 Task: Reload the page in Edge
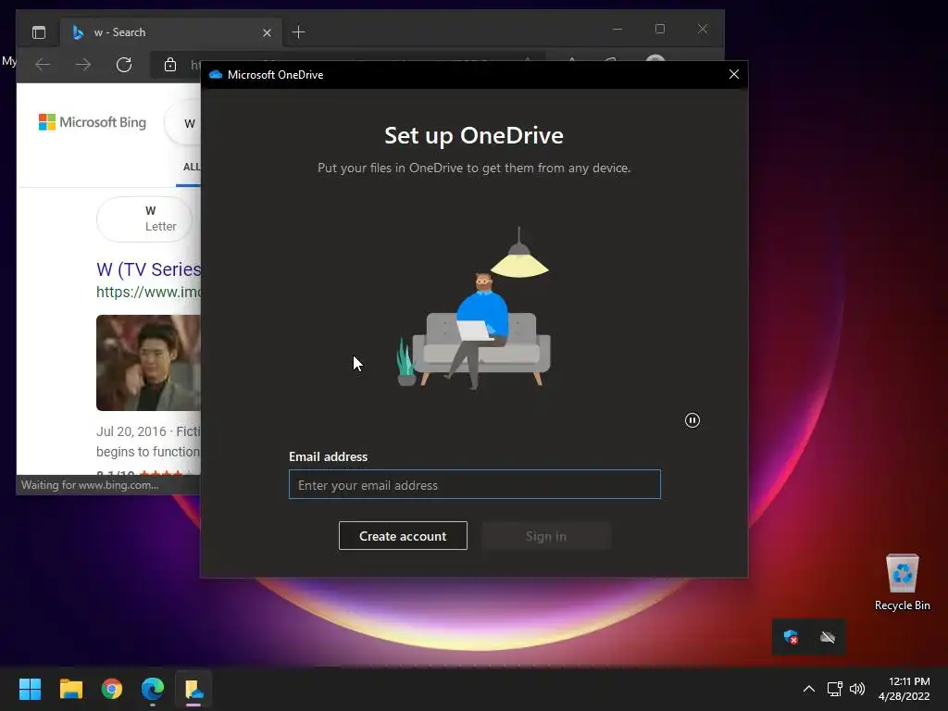124,64
